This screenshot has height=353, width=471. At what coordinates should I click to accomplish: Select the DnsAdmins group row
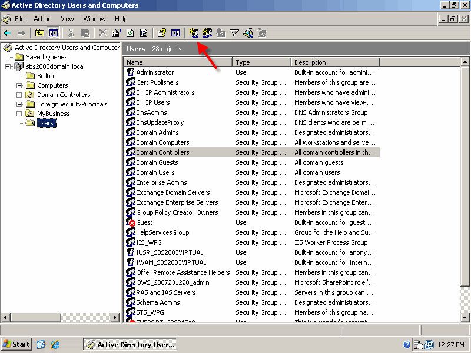click(253, 112)
